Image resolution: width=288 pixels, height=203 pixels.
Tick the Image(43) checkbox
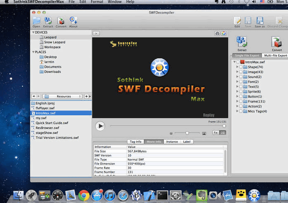click(241, 72)
